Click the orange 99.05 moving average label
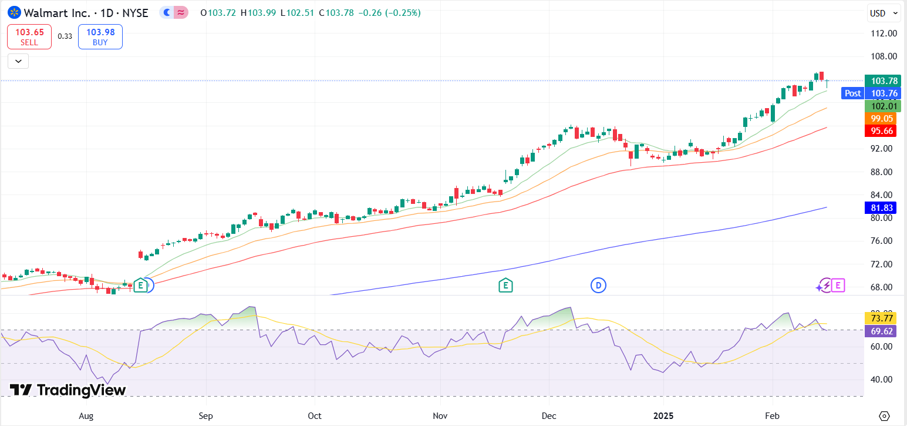Image resolution: width=907 pixels, height=426 pixels. 881,119
